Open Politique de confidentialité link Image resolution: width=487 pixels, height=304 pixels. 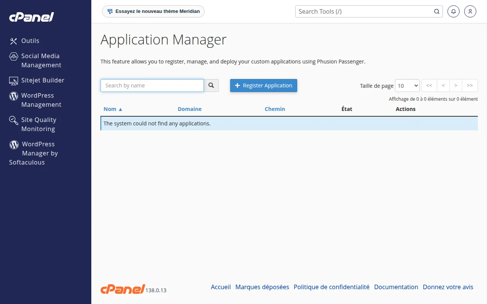331,287
